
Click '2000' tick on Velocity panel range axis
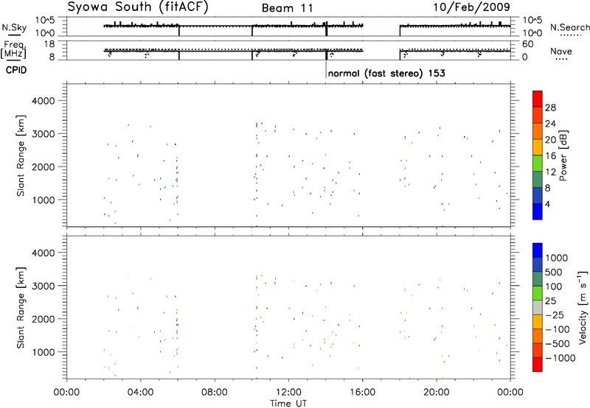coord(44,319)
